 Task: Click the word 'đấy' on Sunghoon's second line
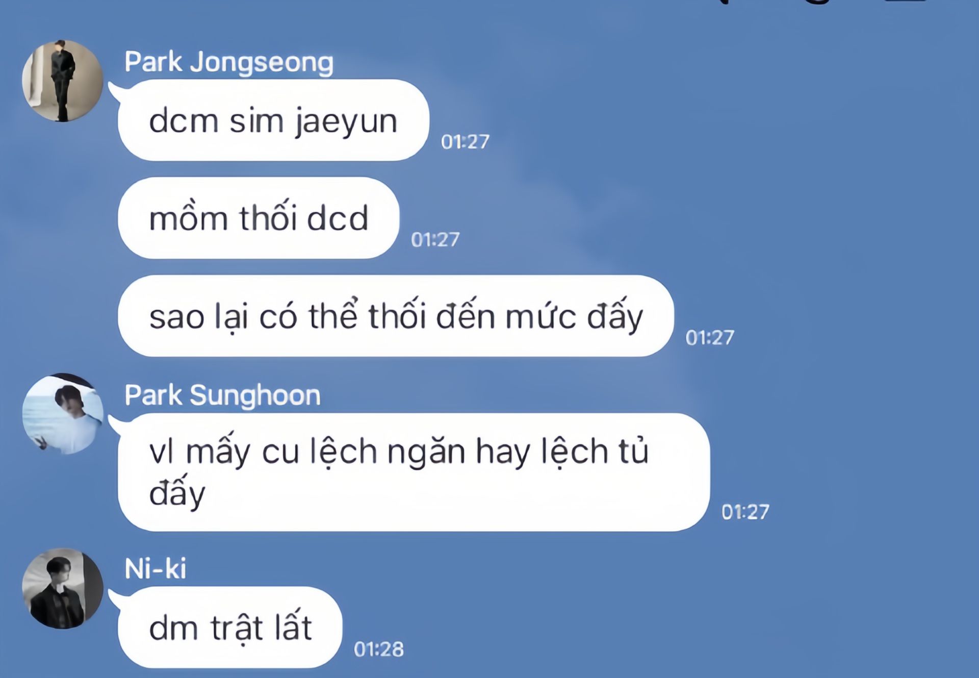click(177, 493)
